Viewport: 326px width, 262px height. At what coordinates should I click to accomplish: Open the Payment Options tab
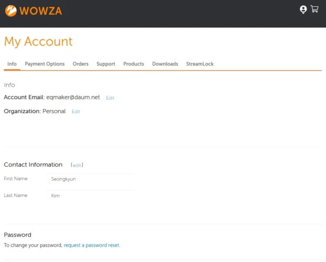pos(45,64)
